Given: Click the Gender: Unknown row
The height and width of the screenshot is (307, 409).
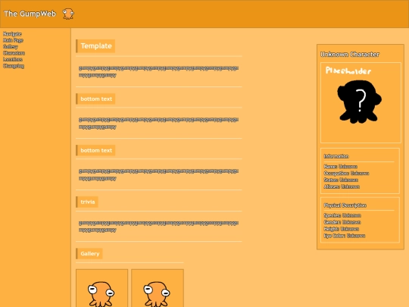Looking at the screenshot, I should 342,222.
